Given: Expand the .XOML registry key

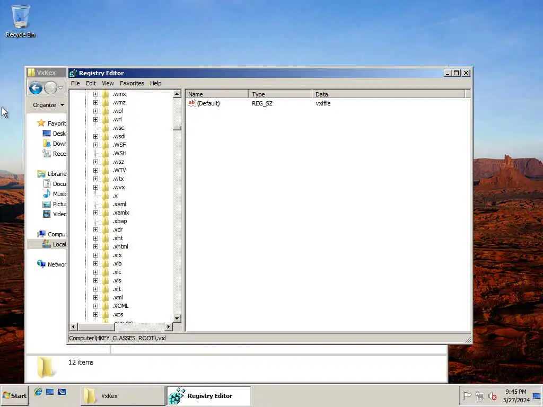Looking at the screenshot, I should coord(95,306).
